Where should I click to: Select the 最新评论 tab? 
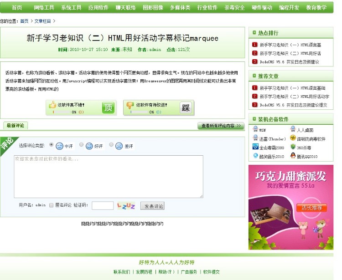click(16, 125)
